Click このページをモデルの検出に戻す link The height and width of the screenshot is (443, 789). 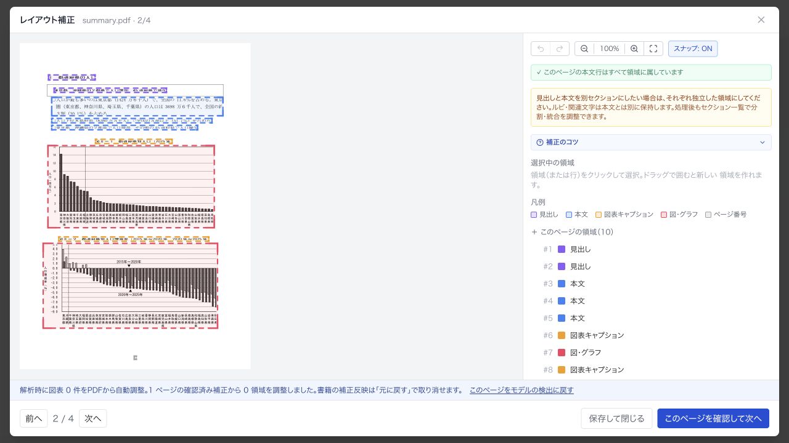[x=521, y=390]
